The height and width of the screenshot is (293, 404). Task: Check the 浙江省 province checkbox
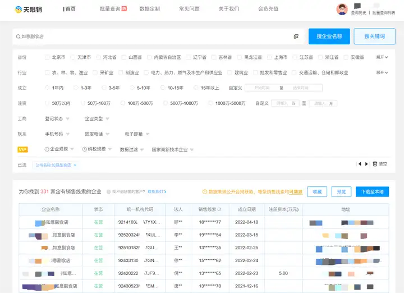pyautogui.click(x=320, y=57)
